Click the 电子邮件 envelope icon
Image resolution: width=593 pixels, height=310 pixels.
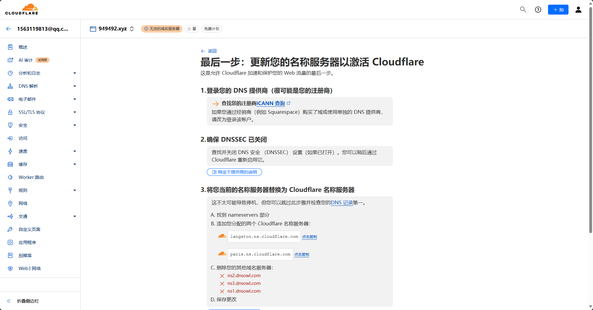pos(10,99)
